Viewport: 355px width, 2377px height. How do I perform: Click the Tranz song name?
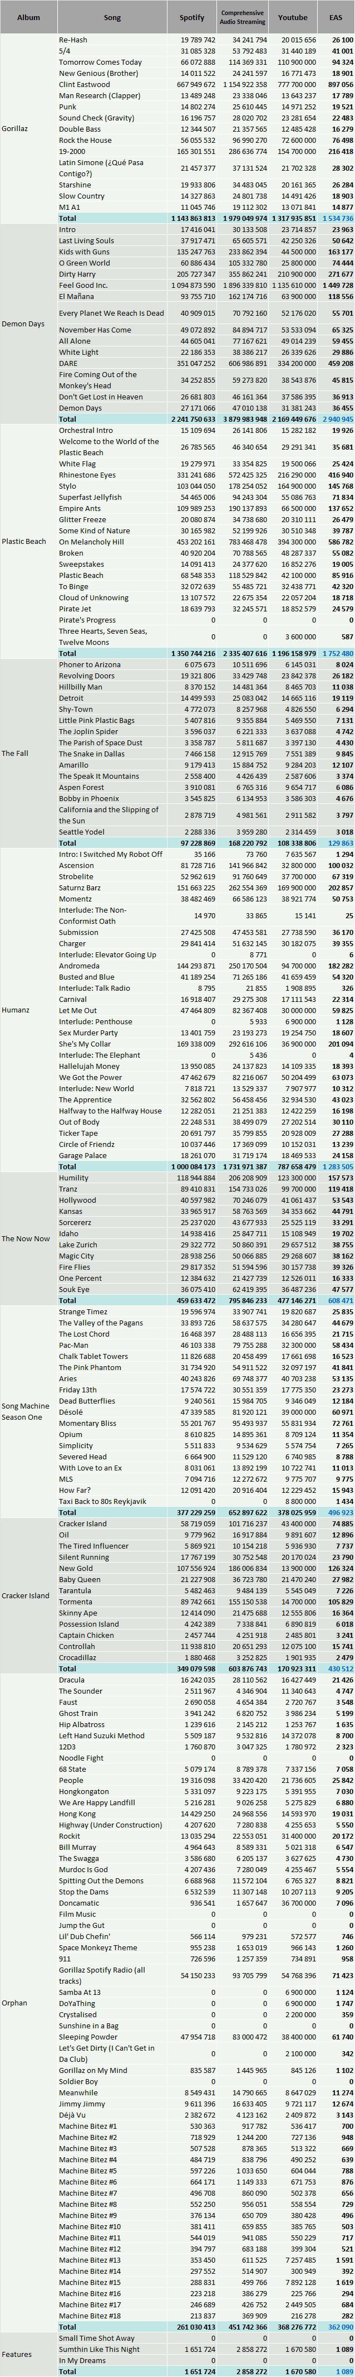pos(68,1189)
